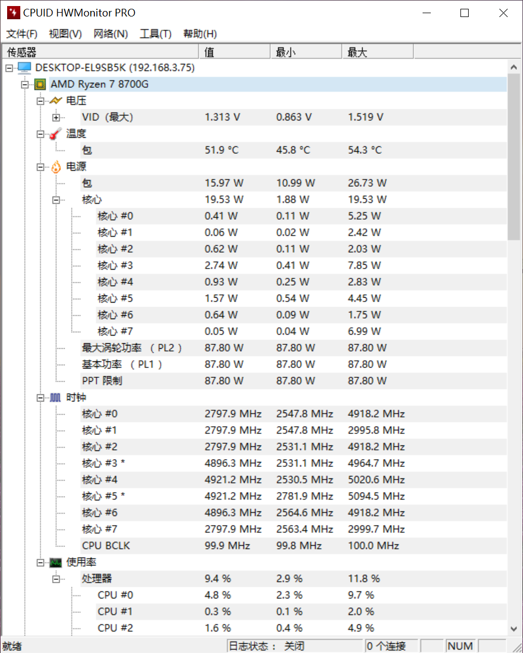Select the AMD Ryzen 7 8700G row

pos(278,85)
